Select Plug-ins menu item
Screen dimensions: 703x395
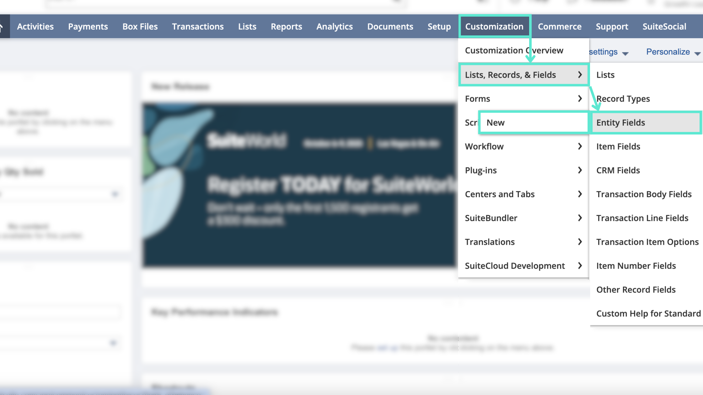(x=523, y=170)
